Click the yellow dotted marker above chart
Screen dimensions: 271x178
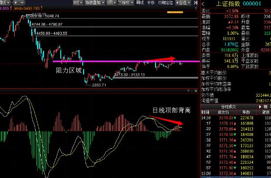175,12
